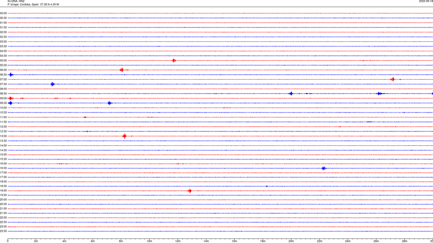Click the 17:00 row time label
The height and width of the screenshot is (243, 433).
[x=3, y=173]
